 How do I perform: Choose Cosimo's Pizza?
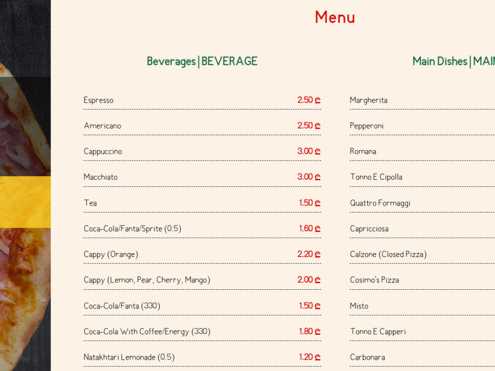click(x=374, y=280)
